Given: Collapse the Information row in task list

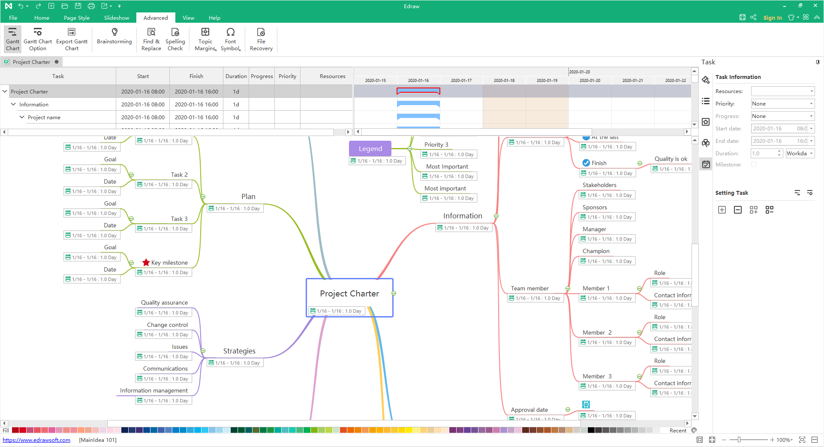Looking at the screenshot, I should click(13, 104).
